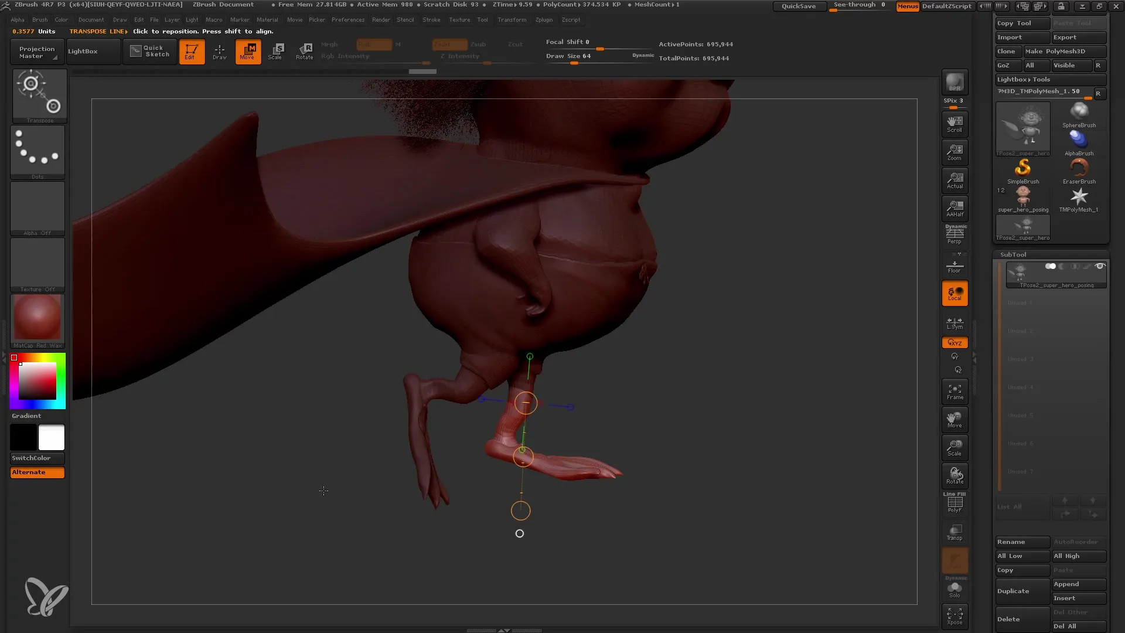Screen dimensions: 1125x633
Task: Toggle Persp perspective view
Action: click(x=954, y=236)
